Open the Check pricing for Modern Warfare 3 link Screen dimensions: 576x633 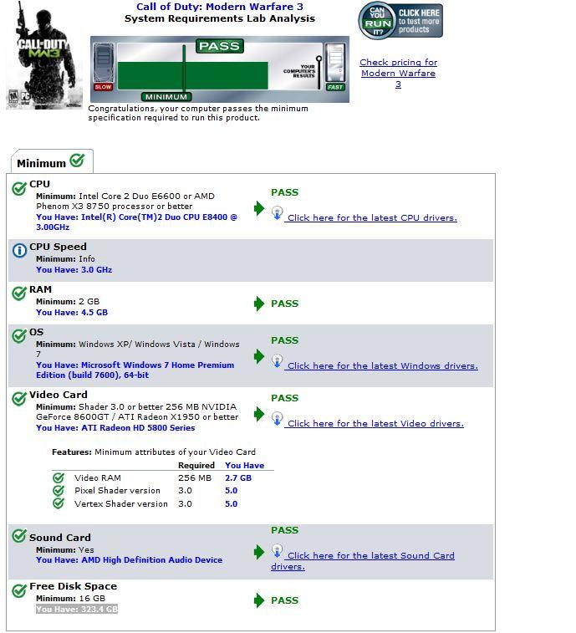pyautogui.click(x=398, y=73)
